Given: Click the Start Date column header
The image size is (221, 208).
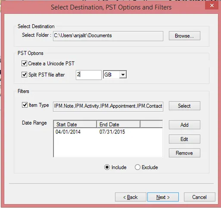Looking at the screenshot, I should coord(75,124).
